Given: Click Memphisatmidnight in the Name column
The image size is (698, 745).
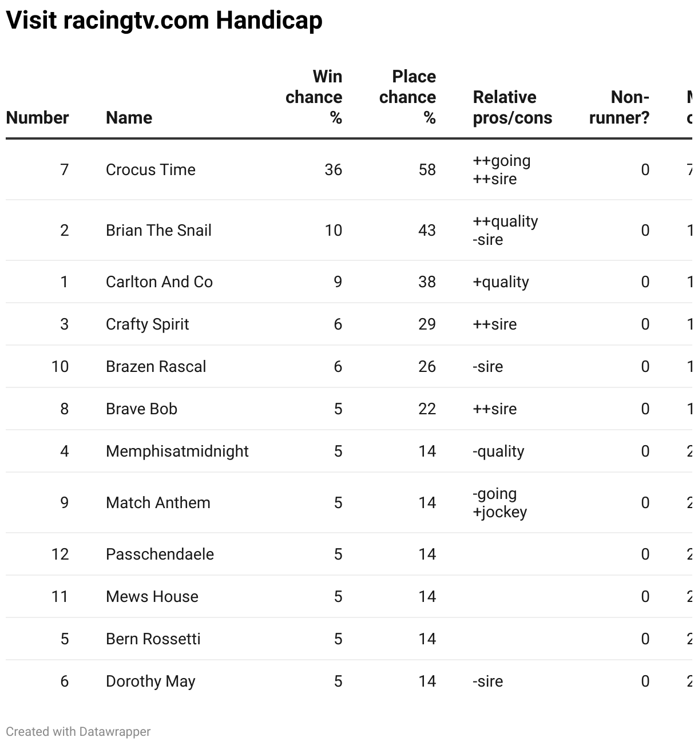Looking at the screenshot, I should coord(177,451).
